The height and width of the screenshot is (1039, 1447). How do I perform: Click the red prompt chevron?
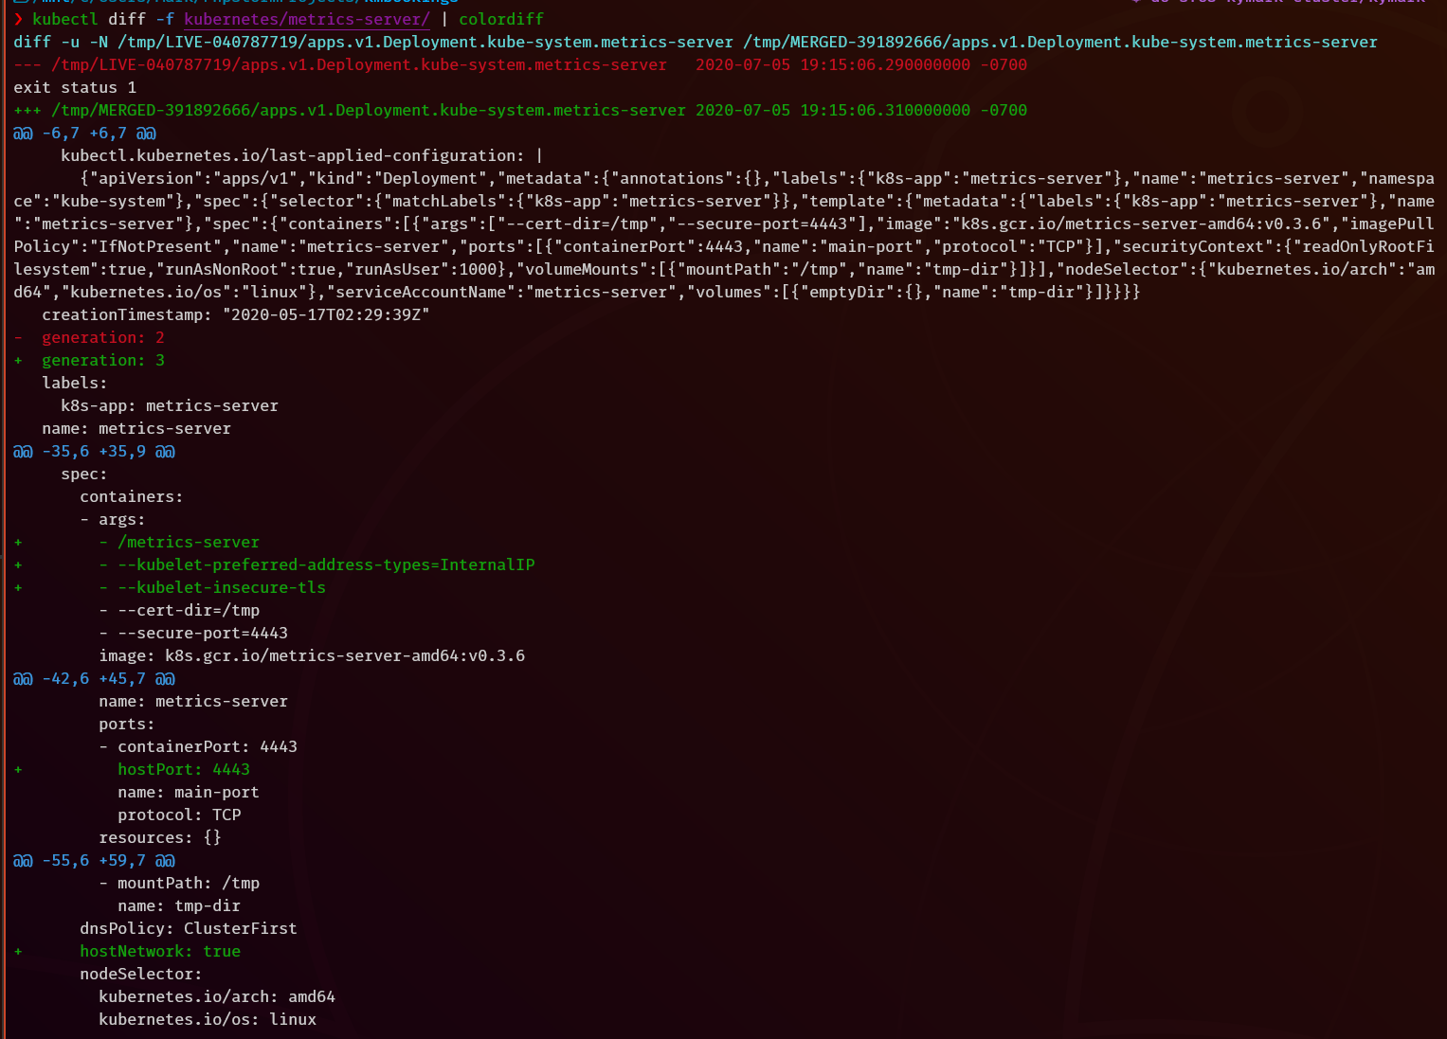pos(18,19)
